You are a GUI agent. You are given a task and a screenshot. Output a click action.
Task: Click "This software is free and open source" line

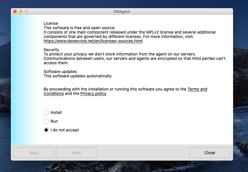tap(80, 28)
